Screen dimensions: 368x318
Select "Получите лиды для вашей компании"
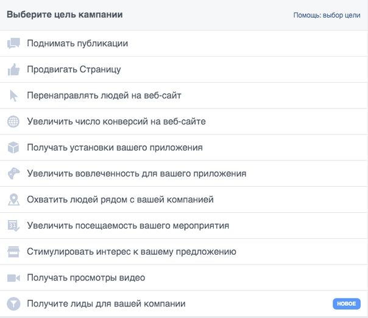(184, 304)
